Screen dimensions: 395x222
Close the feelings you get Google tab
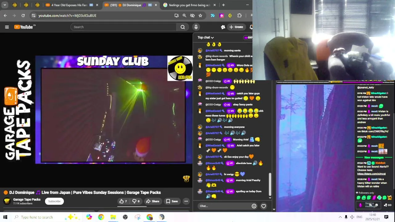click(x=214, y=5)
